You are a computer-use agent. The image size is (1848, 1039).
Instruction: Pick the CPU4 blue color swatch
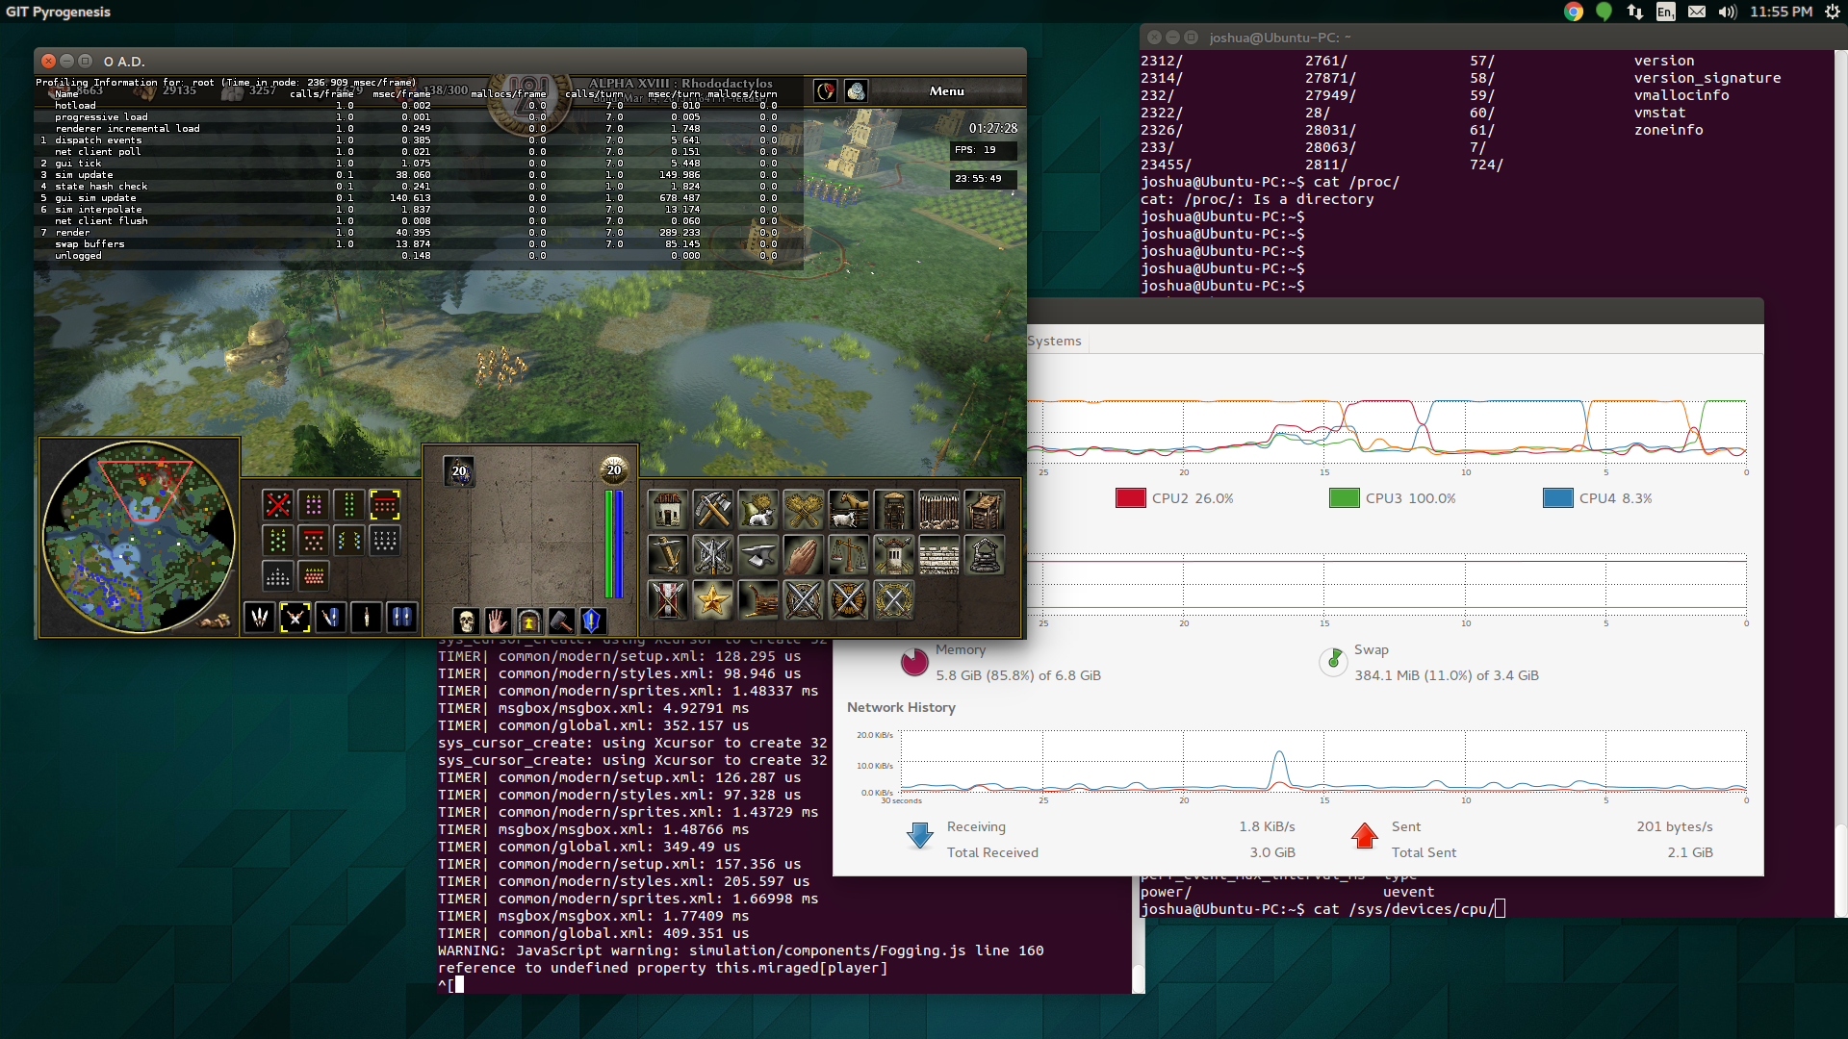click(1557, 498)
